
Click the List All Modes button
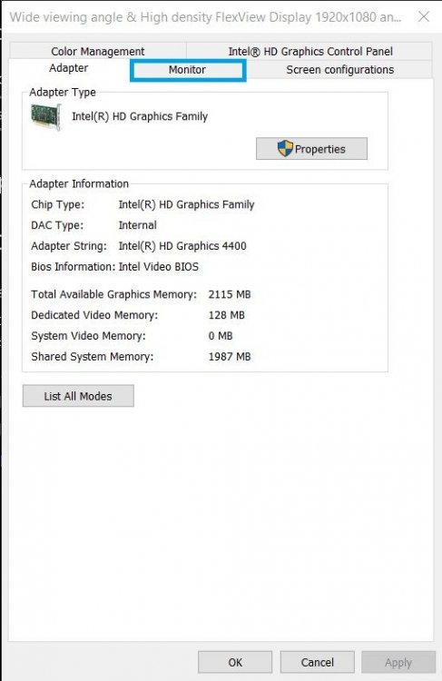pyautogui.click(x=78, y=396)
